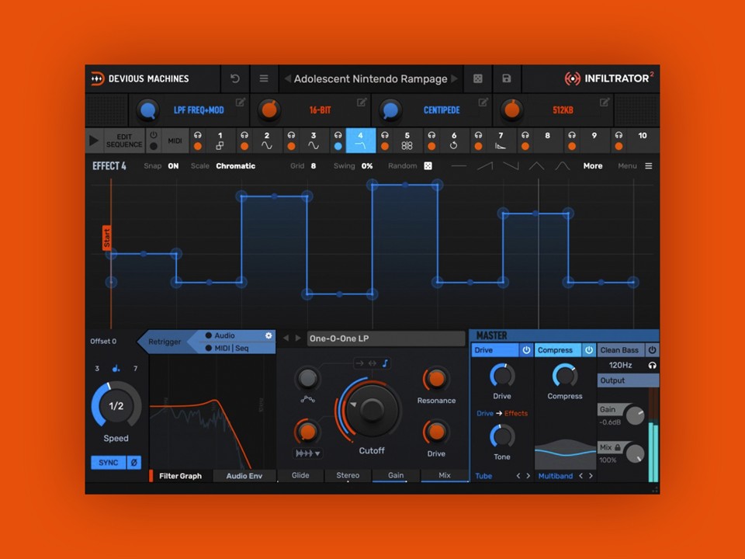Select next Multiband compressor type
Screen dimensions: 745x559
tap(591, 476)
